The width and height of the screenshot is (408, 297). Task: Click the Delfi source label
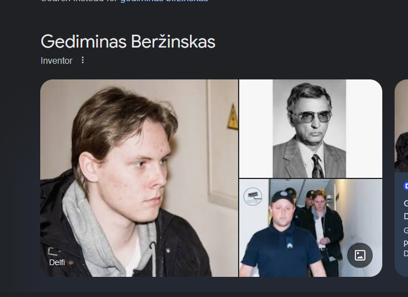(57, 262)
